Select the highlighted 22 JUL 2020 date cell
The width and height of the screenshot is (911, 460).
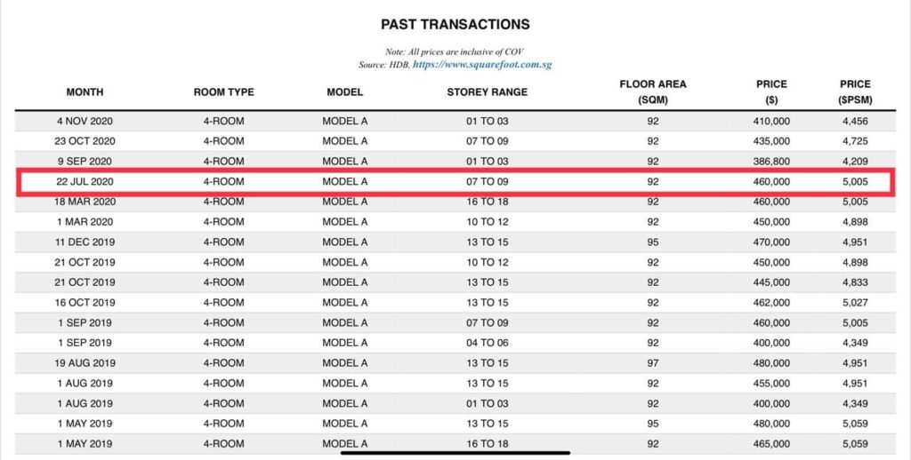click(85, 182)
